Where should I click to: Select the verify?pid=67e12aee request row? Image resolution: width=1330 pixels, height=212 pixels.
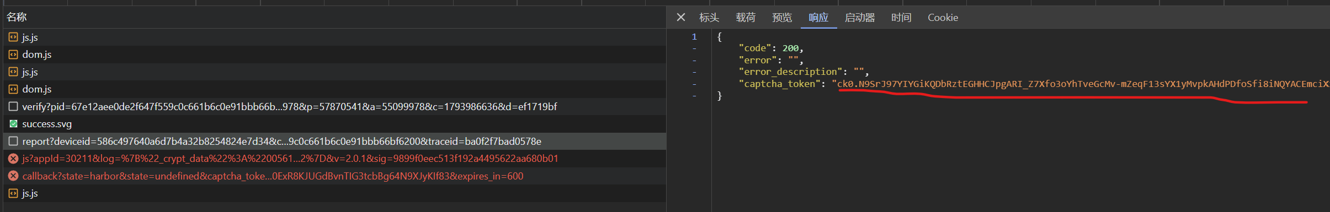[334, 106]
